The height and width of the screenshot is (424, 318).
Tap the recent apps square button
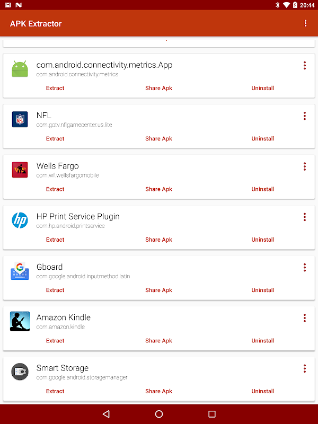point(212,414)
